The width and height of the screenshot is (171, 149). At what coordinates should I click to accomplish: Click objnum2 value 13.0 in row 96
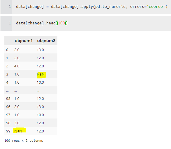point(40,107)
